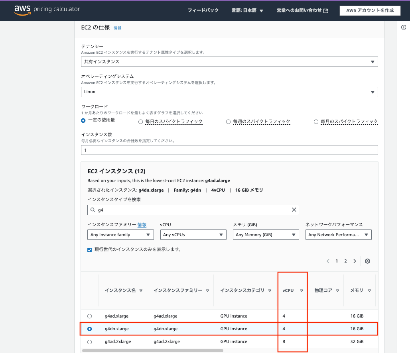The height and width of the screenshot is (353, 410).
Task: Click the AWS pricing calculator logo
Action: [47, 10]
